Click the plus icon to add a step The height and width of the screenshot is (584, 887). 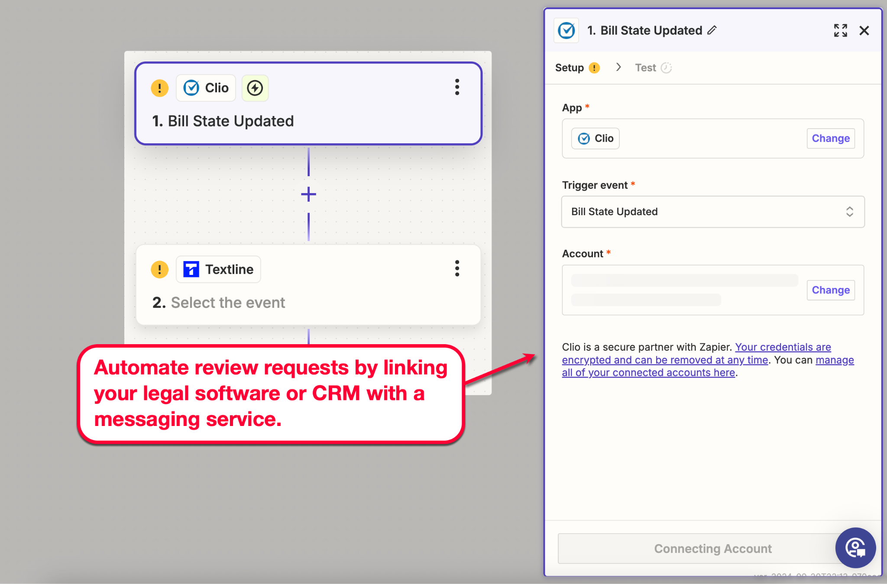308,194
